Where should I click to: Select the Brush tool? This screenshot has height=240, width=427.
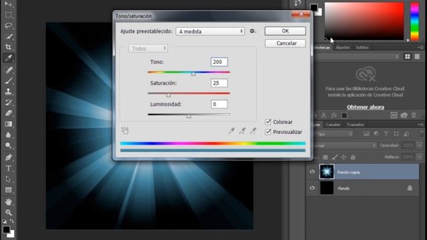(9, 81)
